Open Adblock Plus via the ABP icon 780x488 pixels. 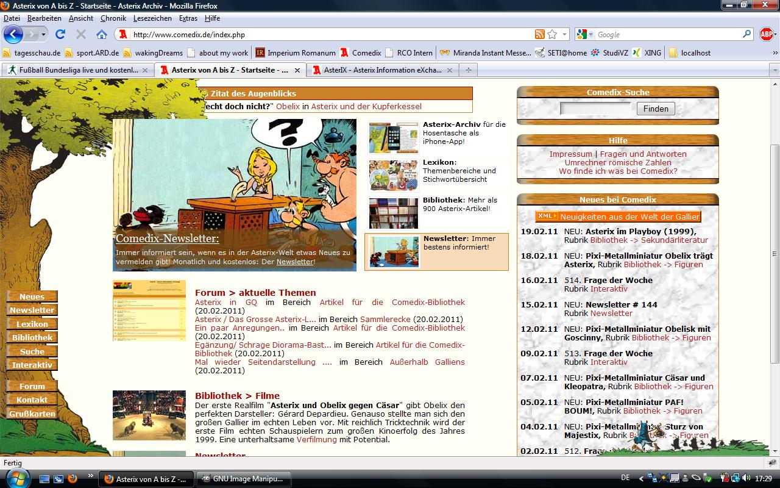point(767,34)
